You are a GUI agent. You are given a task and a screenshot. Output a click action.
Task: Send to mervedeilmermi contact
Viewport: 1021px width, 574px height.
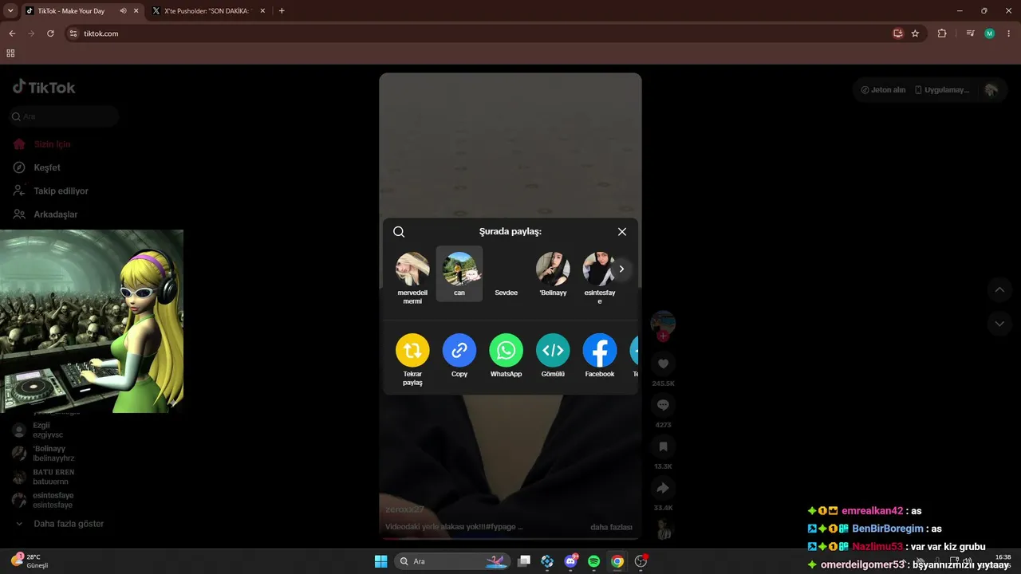412,278
